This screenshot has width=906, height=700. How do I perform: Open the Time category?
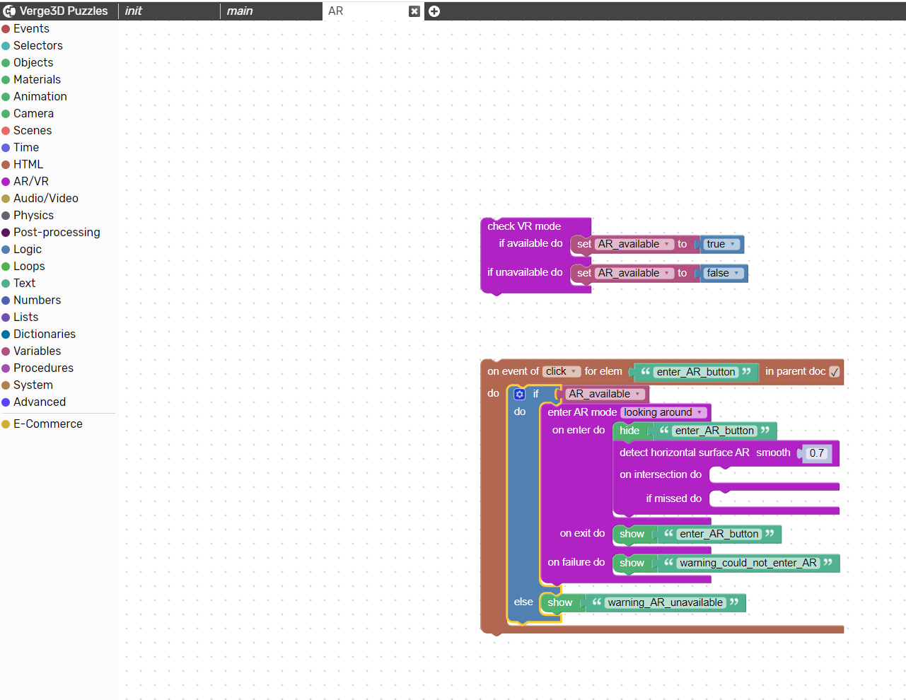[26, 147]
